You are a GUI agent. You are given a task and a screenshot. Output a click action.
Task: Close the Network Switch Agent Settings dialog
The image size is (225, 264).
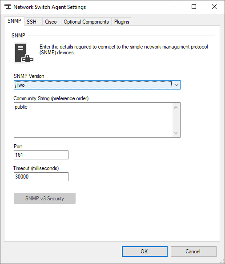click(214, 7)
